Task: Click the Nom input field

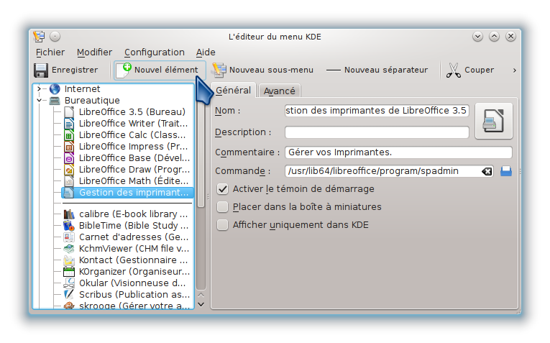Action: point(377,111)
